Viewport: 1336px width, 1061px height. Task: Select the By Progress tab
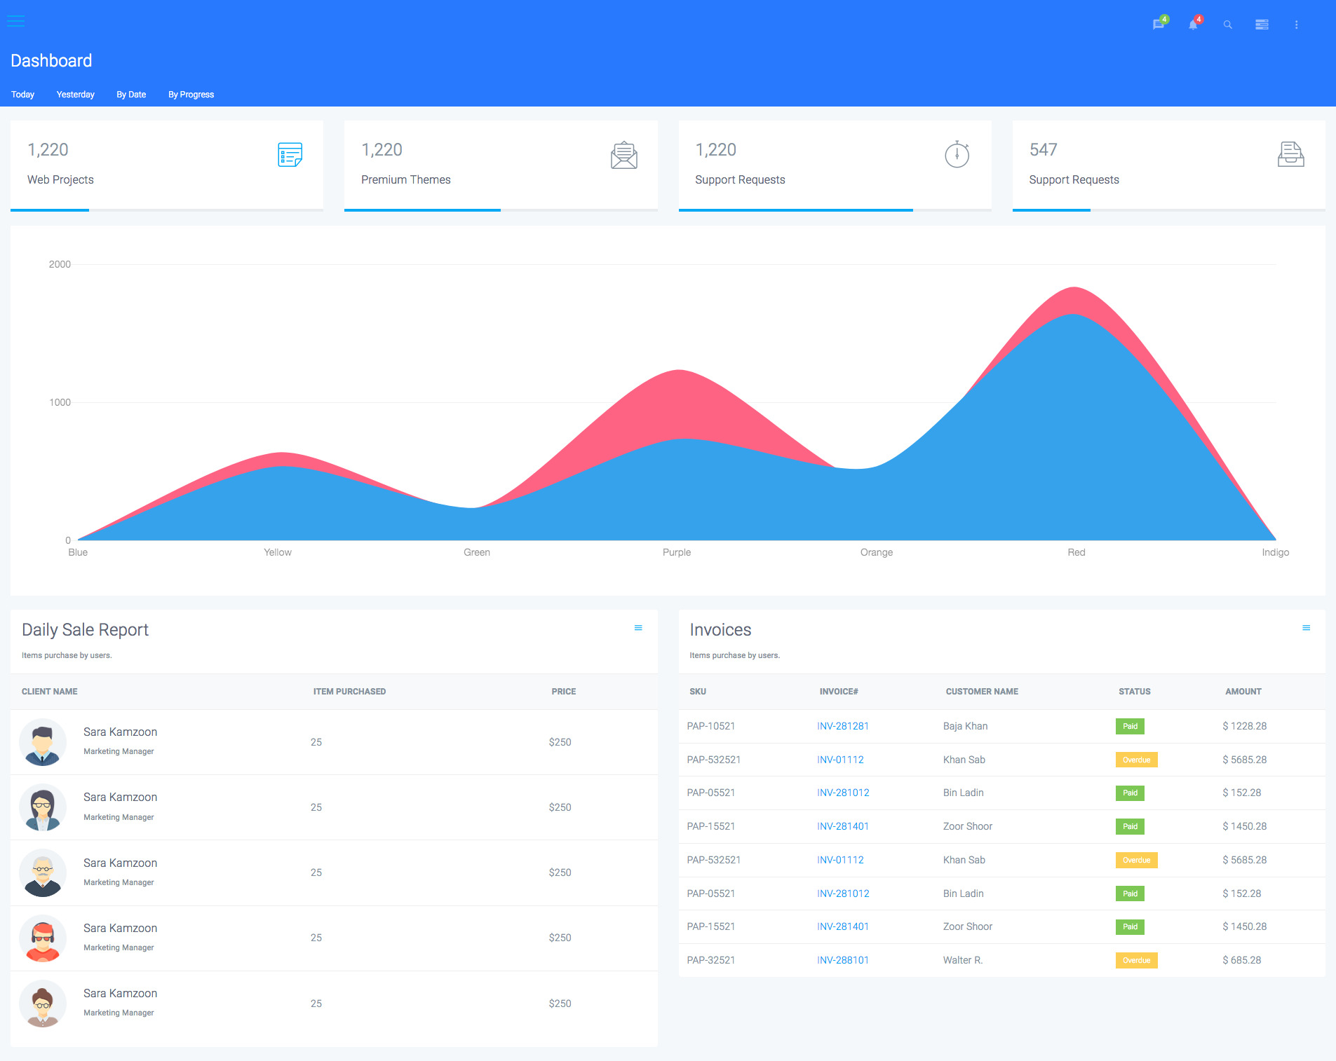click(x=191, y=95)
